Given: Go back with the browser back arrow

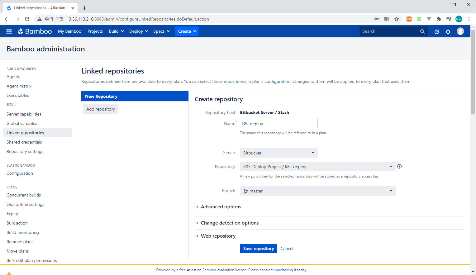Looking at the screenshot, I should coord(7,19).
